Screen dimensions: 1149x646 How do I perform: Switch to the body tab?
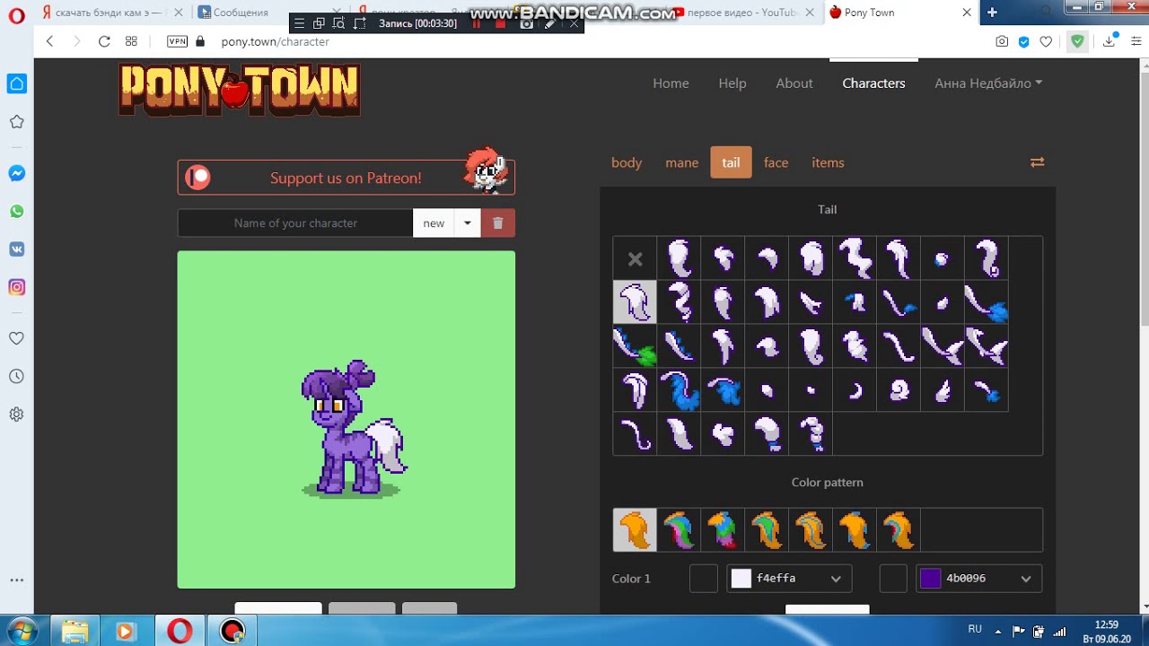click(x=627, y=162)
